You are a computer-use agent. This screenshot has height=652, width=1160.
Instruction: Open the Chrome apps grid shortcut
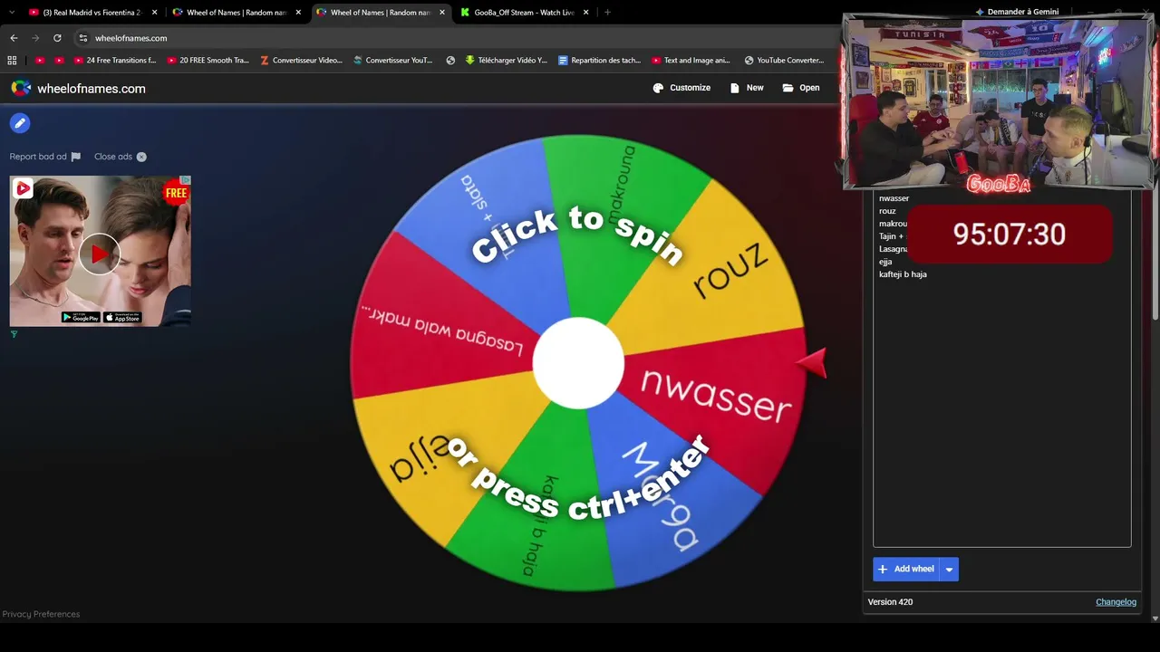[12, 61]
